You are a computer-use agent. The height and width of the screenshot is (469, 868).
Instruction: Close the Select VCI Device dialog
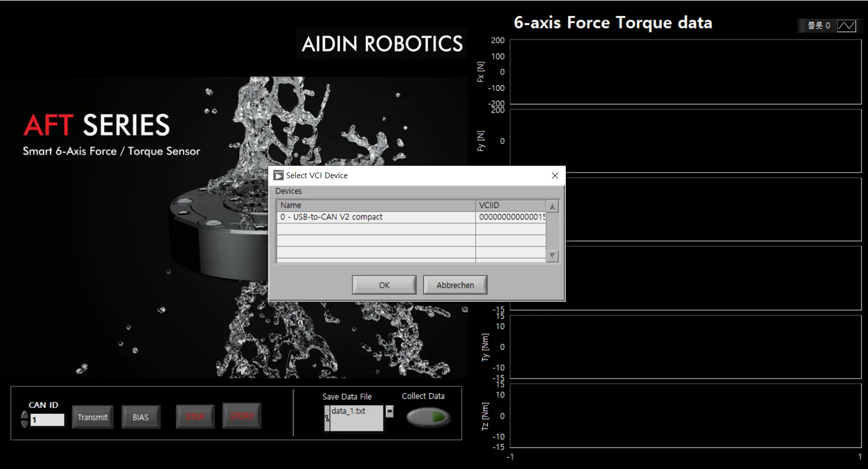555,176
